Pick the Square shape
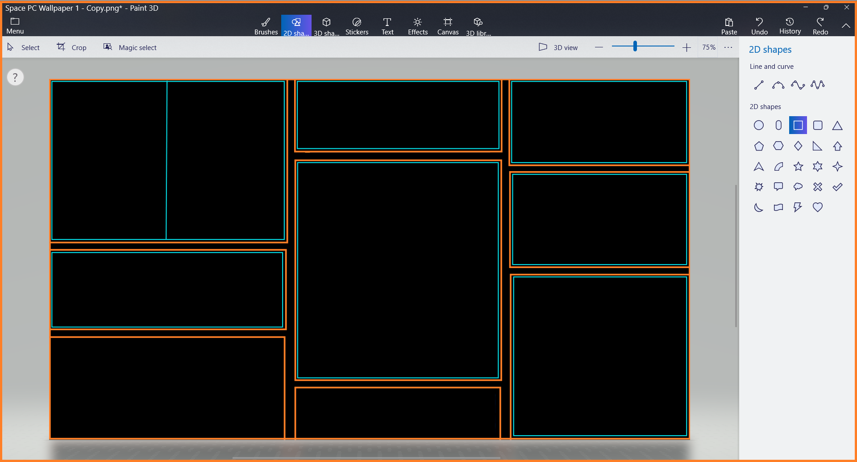 coord(798,125)
